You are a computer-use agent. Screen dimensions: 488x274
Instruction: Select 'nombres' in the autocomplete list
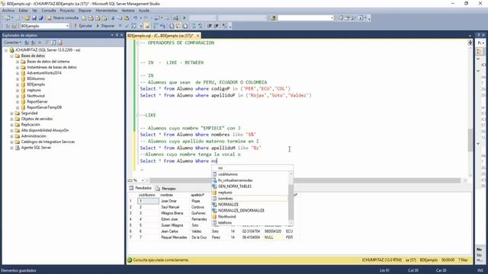(250, 198)
